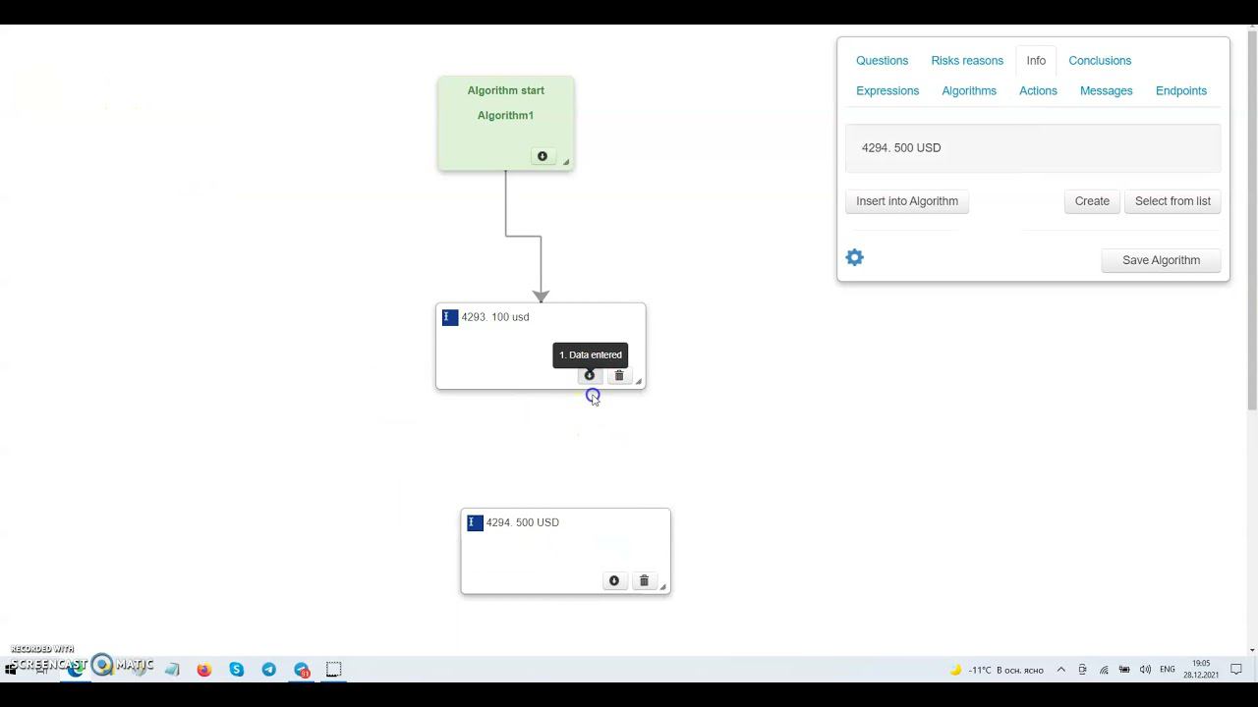Switch to the Algorithms tab
This screenshot has width=1258, height=707.
(969, 90)
